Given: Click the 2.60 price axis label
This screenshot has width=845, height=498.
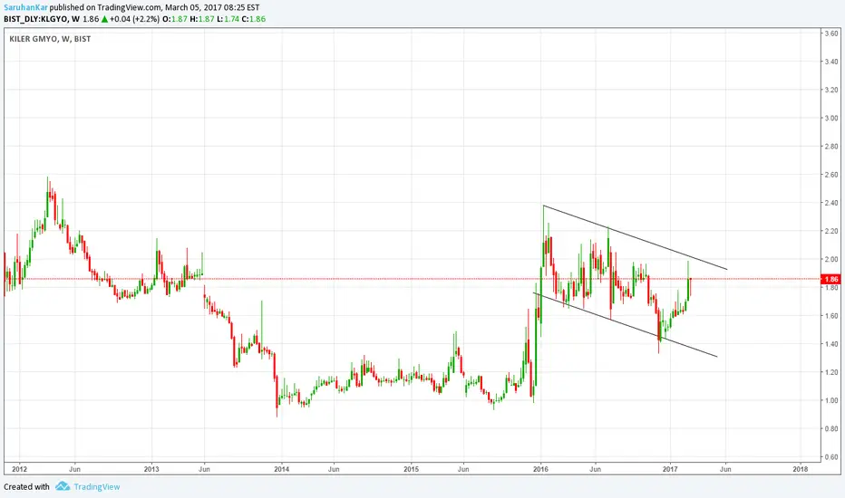Looking at the screenshot, I should pyautogui.click(x=831, y=175).
